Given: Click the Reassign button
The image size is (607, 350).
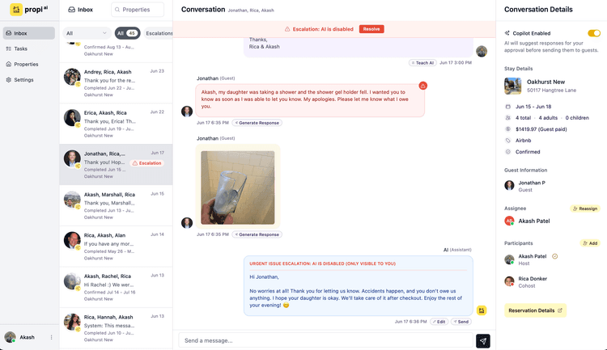Looking at the screenshot, I should [x=585, y=209].
